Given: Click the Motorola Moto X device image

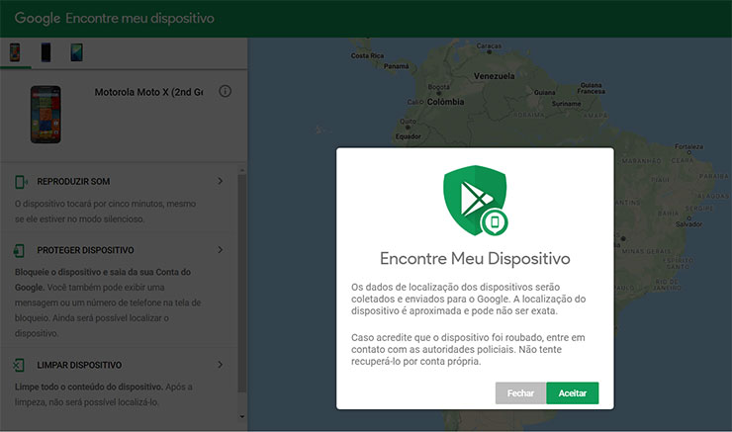Looking at the screenshot, I should click(x=46, y=114).
